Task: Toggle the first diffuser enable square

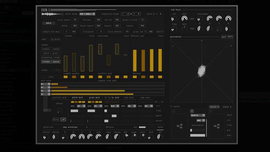Action: pos(135,77)
